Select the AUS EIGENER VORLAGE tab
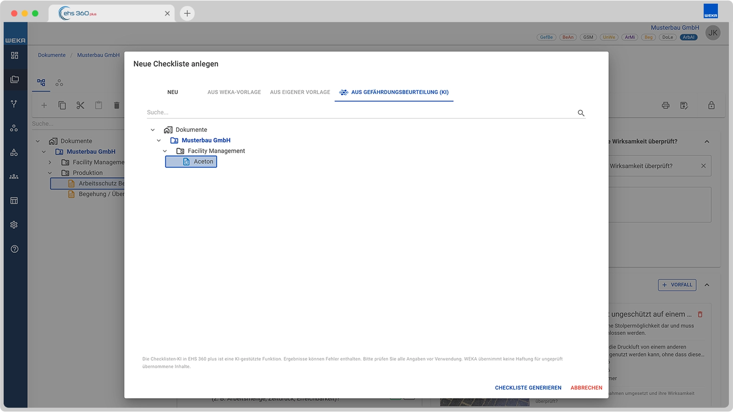733x412 pixels. tap(300, 92)
